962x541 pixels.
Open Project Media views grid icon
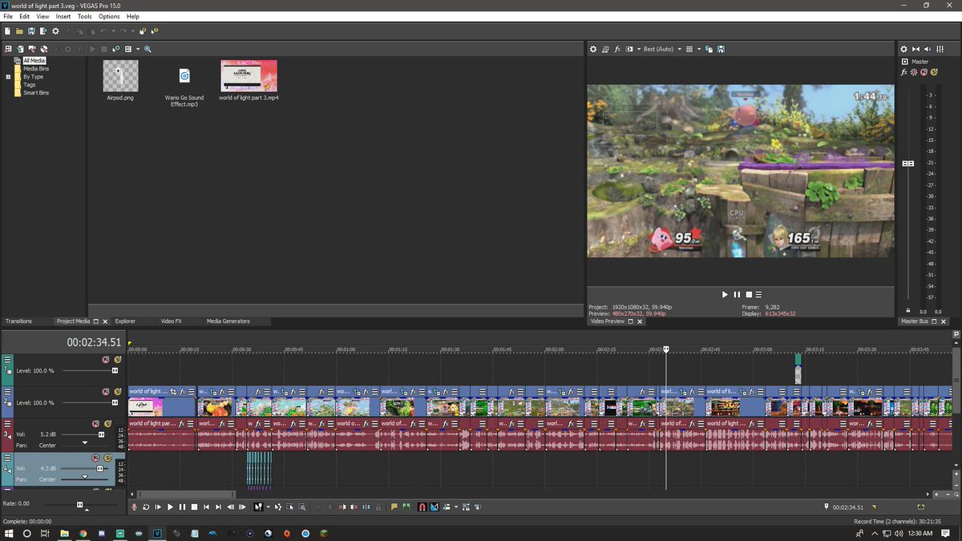128,49
